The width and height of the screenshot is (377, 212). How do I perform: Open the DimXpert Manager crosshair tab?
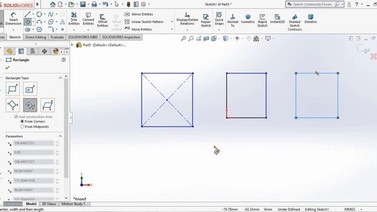(45, 51)
